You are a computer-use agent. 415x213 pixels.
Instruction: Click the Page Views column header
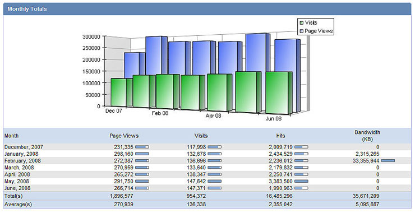point(124,136)
